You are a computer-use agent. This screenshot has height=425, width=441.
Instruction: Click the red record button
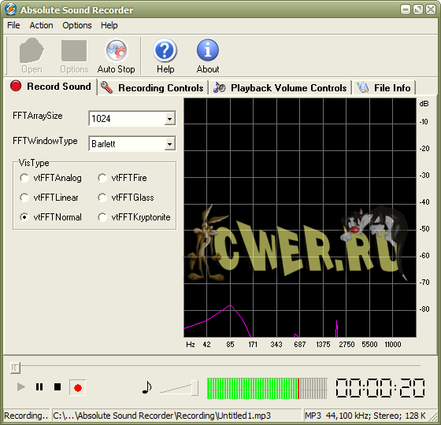[x=78, y=388]
